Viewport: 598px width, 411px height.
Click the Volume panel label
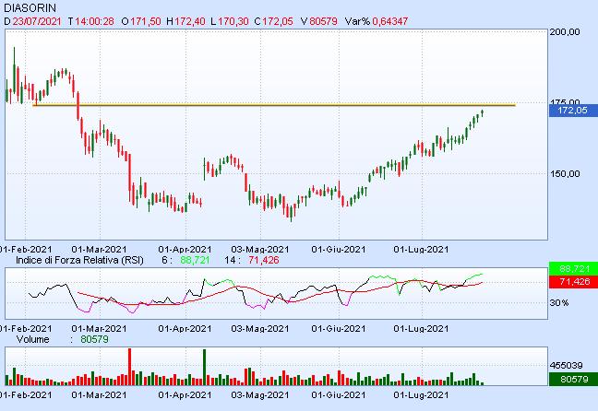pos(33,339)
